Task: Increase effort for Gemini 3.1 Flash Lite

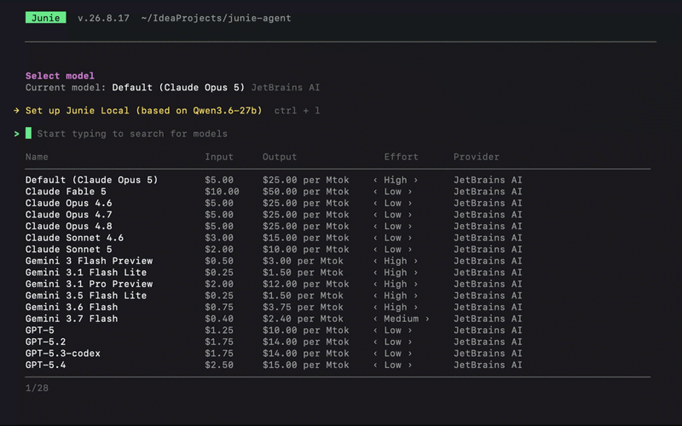Action: pyautogui.click(x=415, y=273)
